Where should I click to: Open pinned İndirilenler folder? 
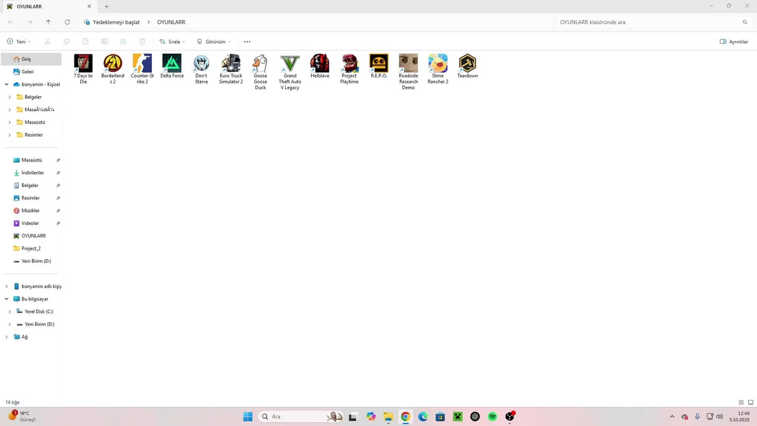click(x=31, y=173)
